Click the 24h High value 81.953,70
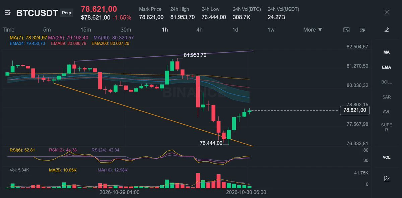 (183, 17)
